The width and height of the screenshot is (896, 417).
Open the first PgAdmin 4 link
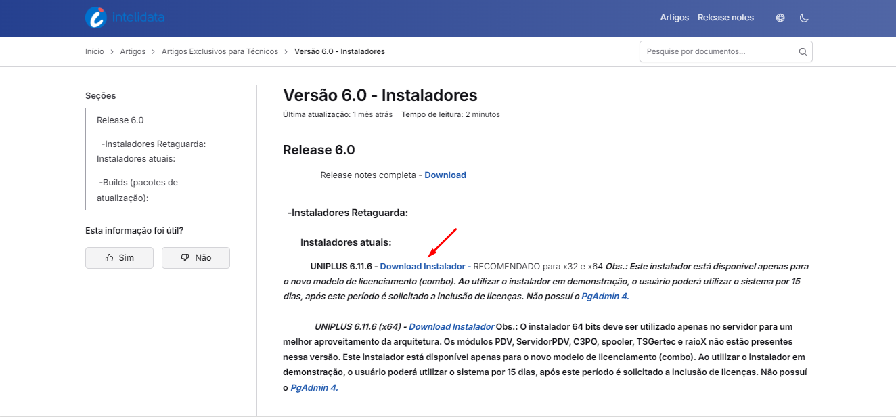pos(605,297)
